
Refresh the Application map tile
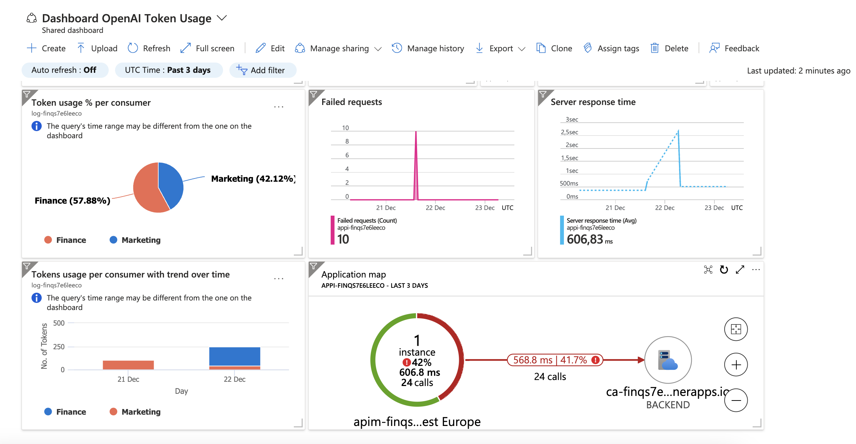click(724, 270)
